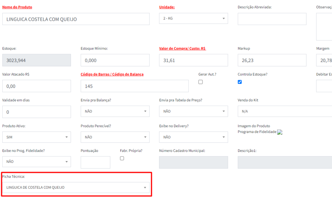Expand the Envia pra Tabela de Preço? dropdown
This screenshot has width=332, height=199.
tap(193, 111)
